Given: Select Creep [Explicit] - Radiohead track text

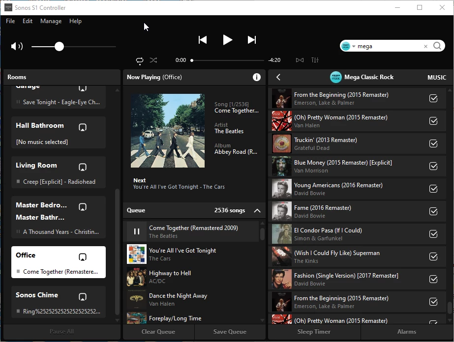Looking at the screenshot, I should 59,182.
